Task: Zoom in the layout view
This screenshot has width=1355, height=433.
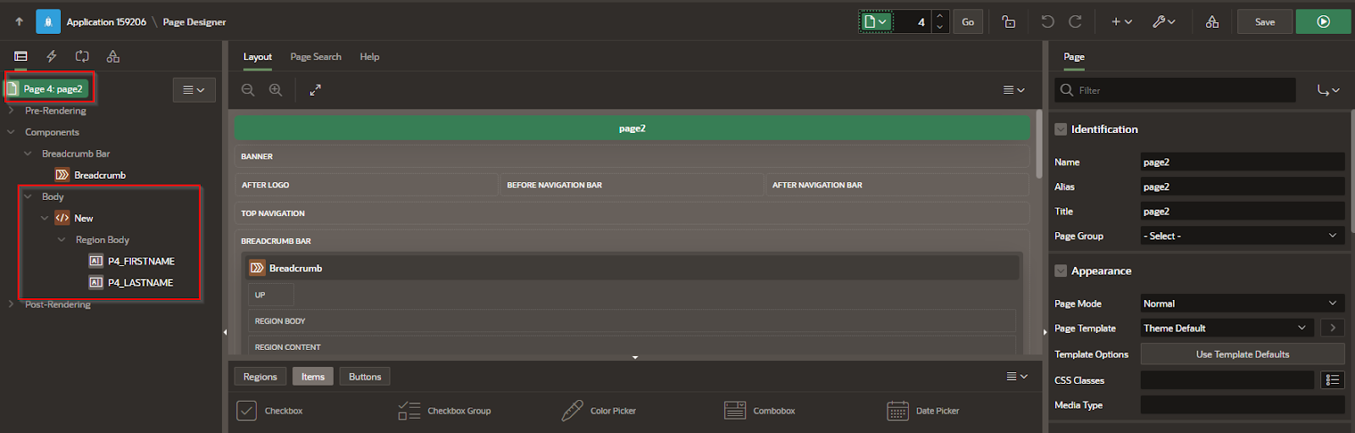Action: pyautogui.click(x=276, y=90)
